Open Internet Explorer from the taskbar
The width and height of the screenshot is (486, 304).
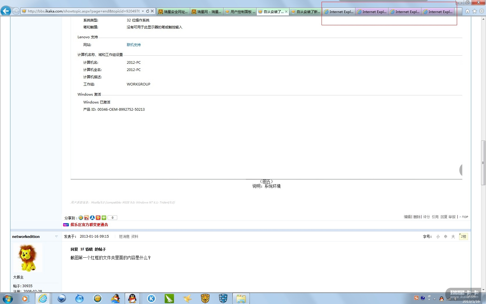coord(43,298)
